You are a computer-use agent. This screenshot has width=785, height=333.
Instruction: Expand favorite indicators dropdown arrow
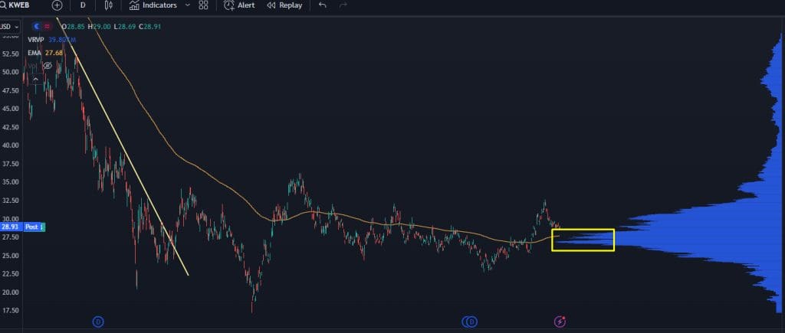(x=188, y=5)
